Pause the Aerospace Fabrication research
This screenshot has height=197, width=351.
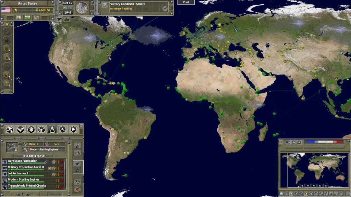pyautogui.click(x=58, y=161)
